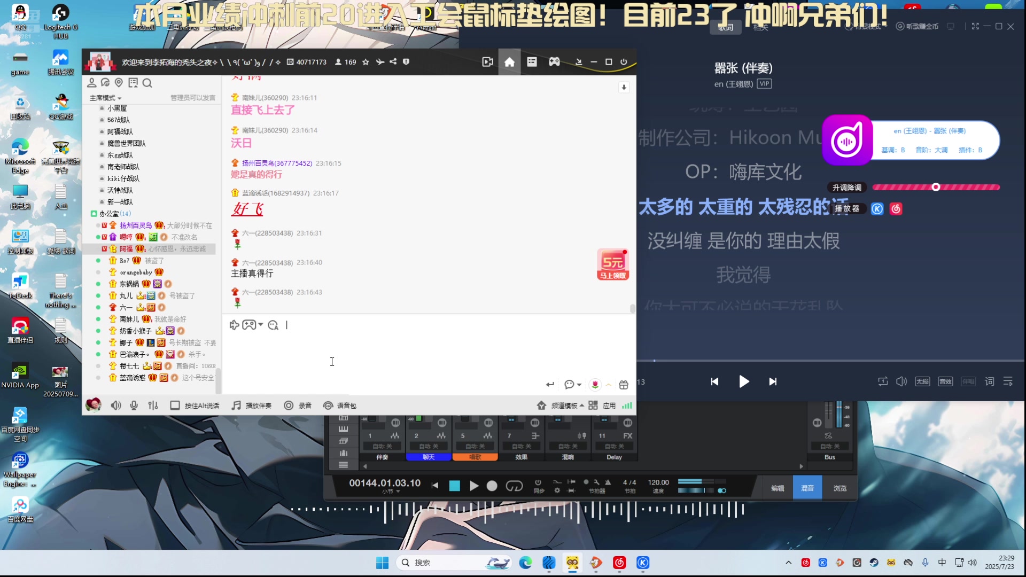Click the microphone icon in YY bottom bar
This screenshot has height=577, width=1026.
point(134,406)
